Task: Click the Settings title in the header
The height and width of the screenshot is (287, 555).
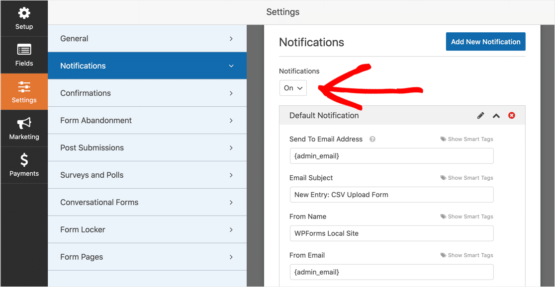Action: point(283,12)
